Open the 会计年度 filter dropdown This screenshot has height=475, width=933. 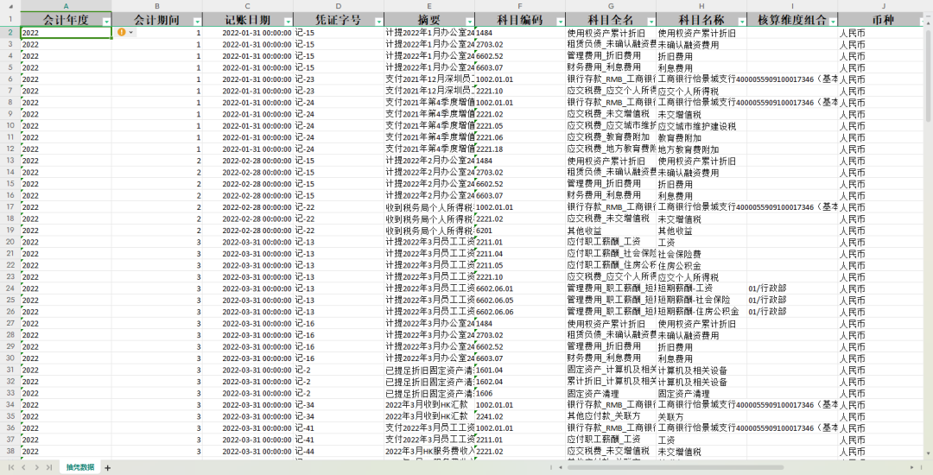click(x=106, y=22)
